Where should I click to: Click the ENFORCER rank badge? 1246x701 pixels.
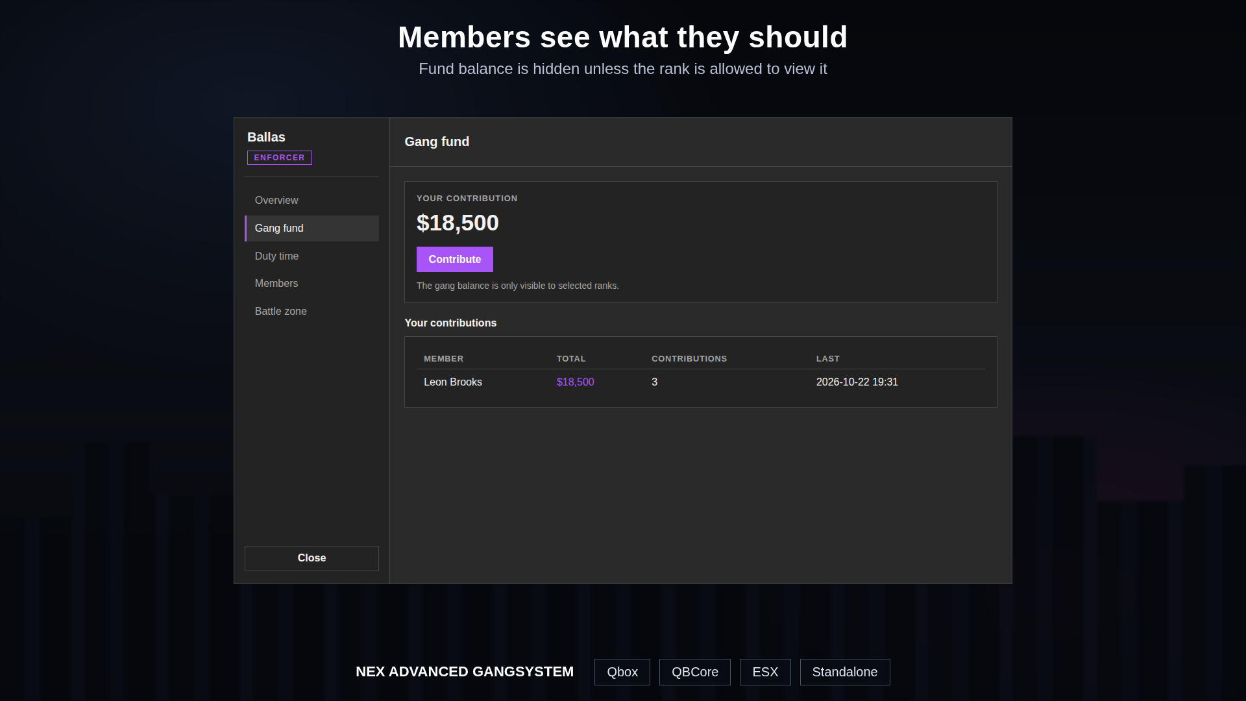(280, 158)
